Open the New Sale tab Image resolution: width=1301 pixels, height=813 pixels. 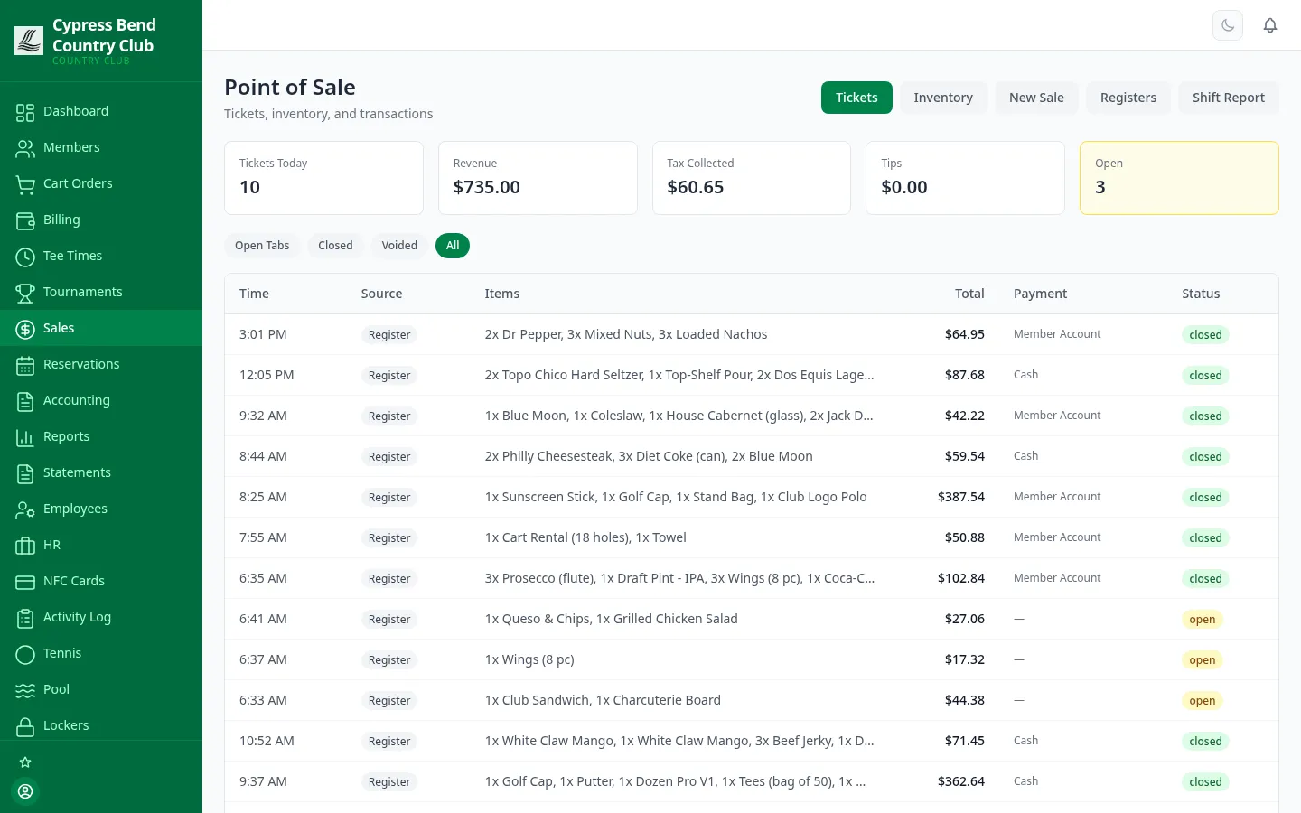(1036, 98)
